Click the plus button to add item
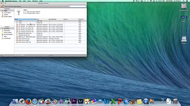This screenshot has height=106, width=190. [15, 55]
